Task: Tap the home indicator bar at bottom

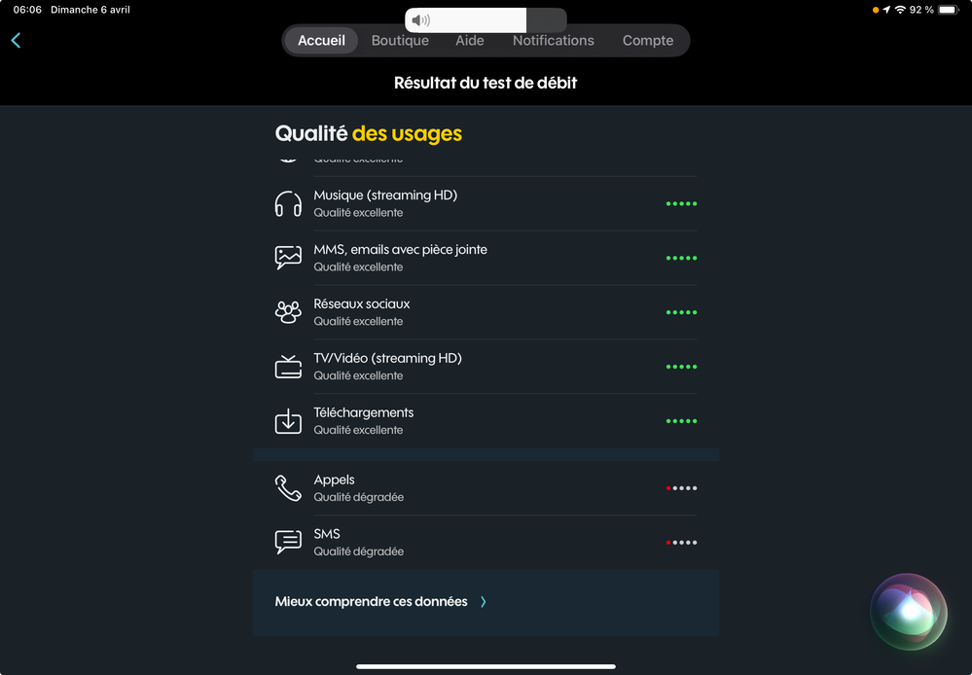Action: coord(486,666)
